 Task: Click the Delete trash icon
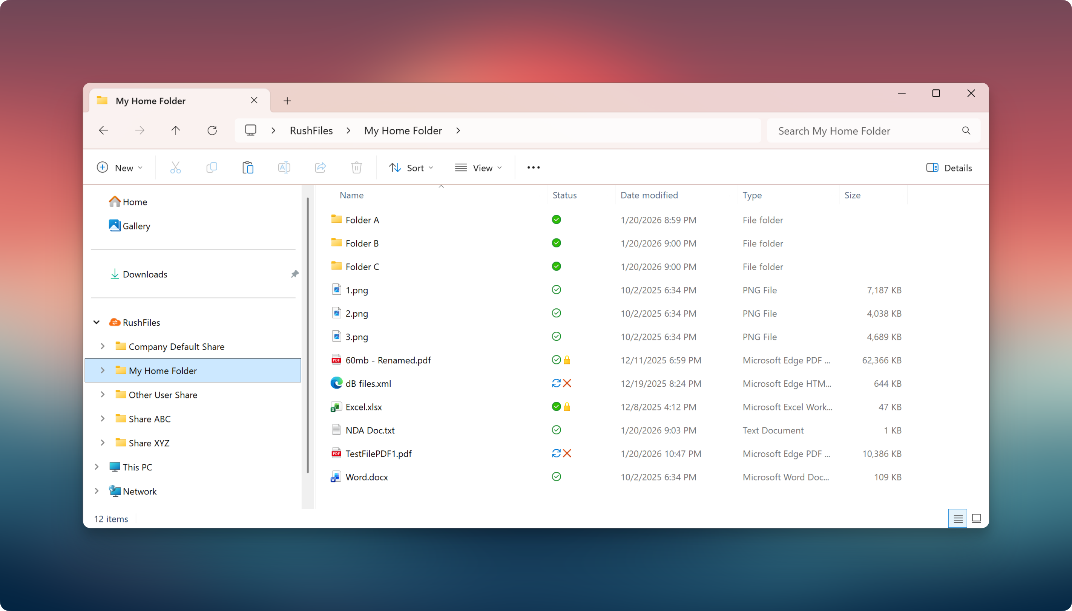tap(356, 168)
